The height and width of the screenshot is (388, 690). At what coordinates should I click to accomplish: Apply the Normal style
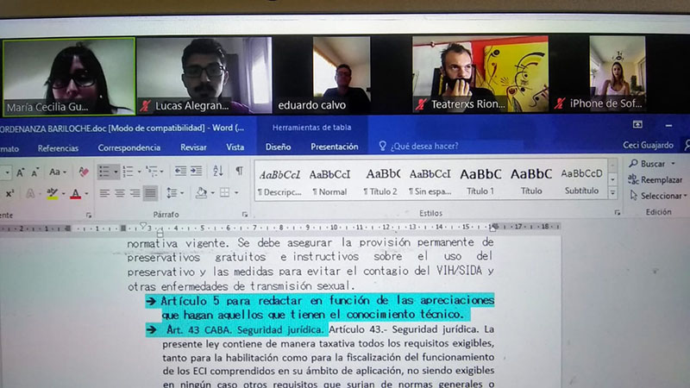tap(329, 181)
